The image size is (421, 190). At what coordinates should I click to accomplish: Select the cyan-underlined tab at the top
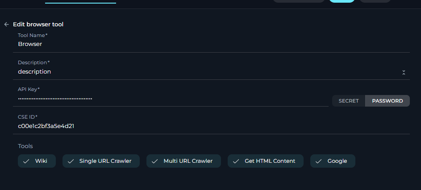click(x=80, y=2)
